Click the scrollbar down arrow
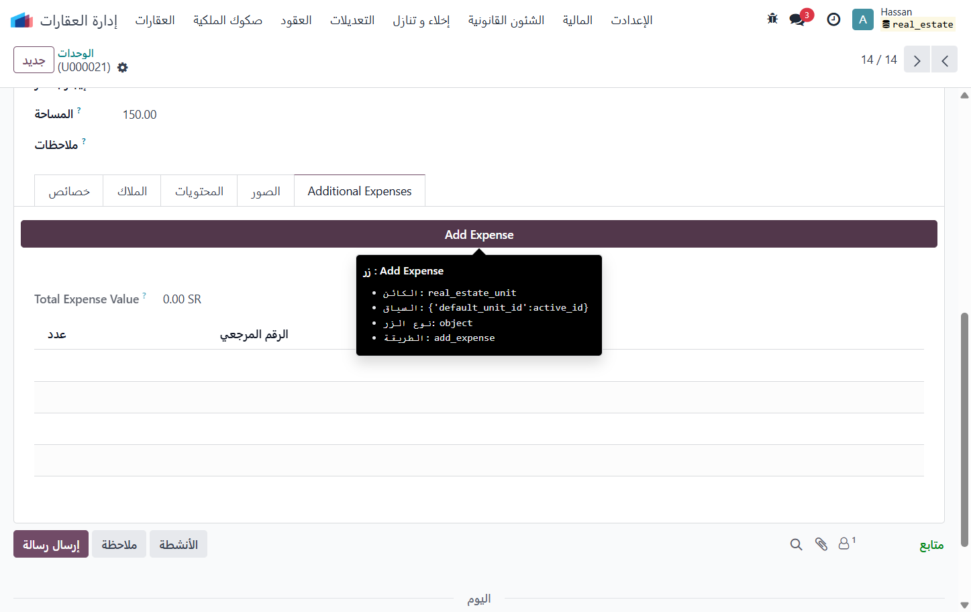Image resolution: width=971 pixels, height=612 pixels. [x=964, y=605]
